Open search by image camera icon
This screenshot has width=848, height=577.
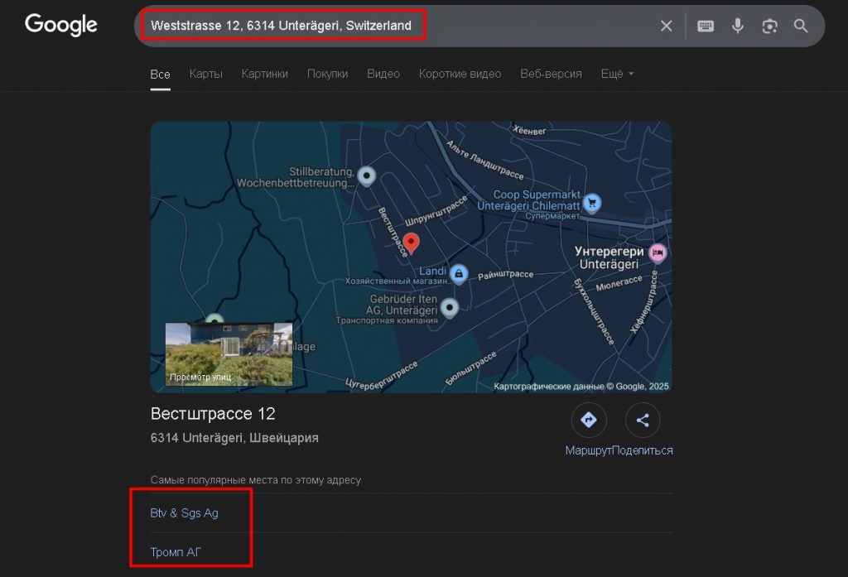click(x=769, y=26)
